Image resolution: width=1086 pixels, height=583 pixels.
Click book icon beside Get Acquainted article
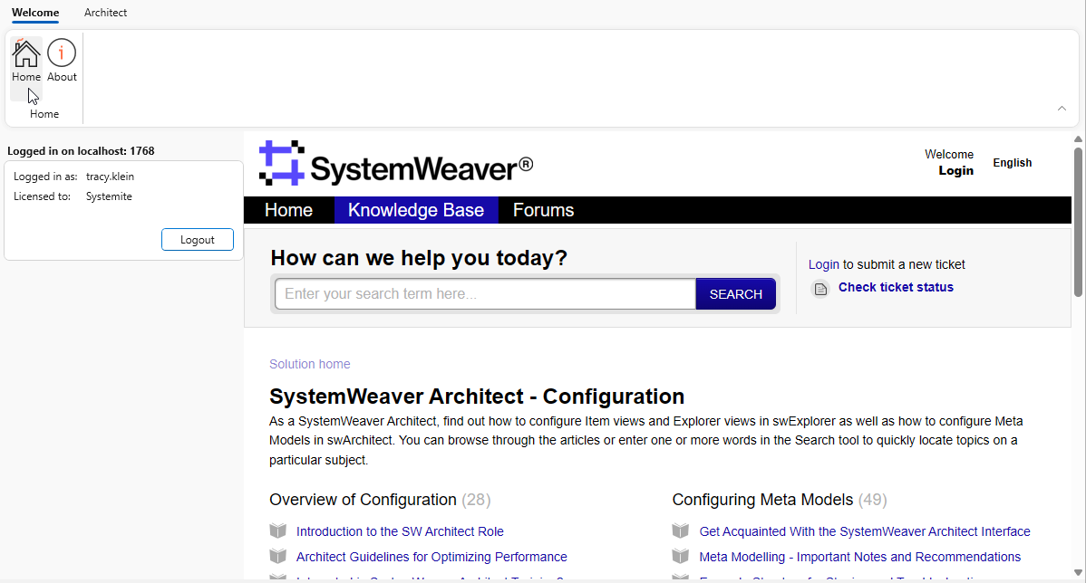coord(681,530)
